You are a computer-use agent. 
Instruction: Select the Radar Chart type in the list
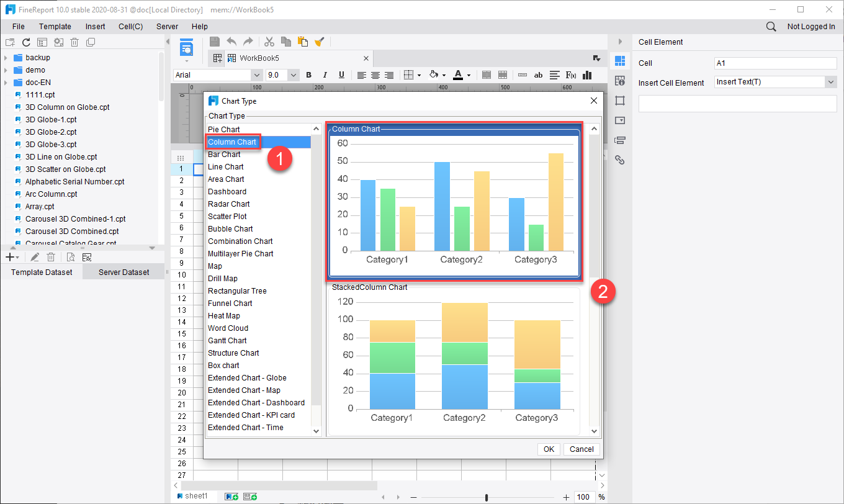(x=228, y=204)
